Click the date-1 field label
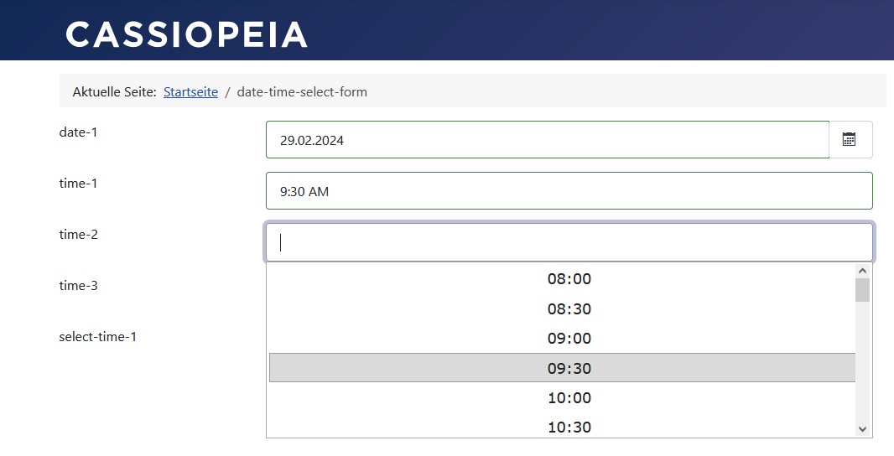 [79, 132]
